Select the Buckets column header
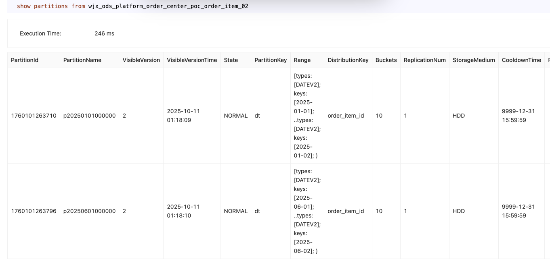This screenshot has width=550, height=259. (386, 60)
